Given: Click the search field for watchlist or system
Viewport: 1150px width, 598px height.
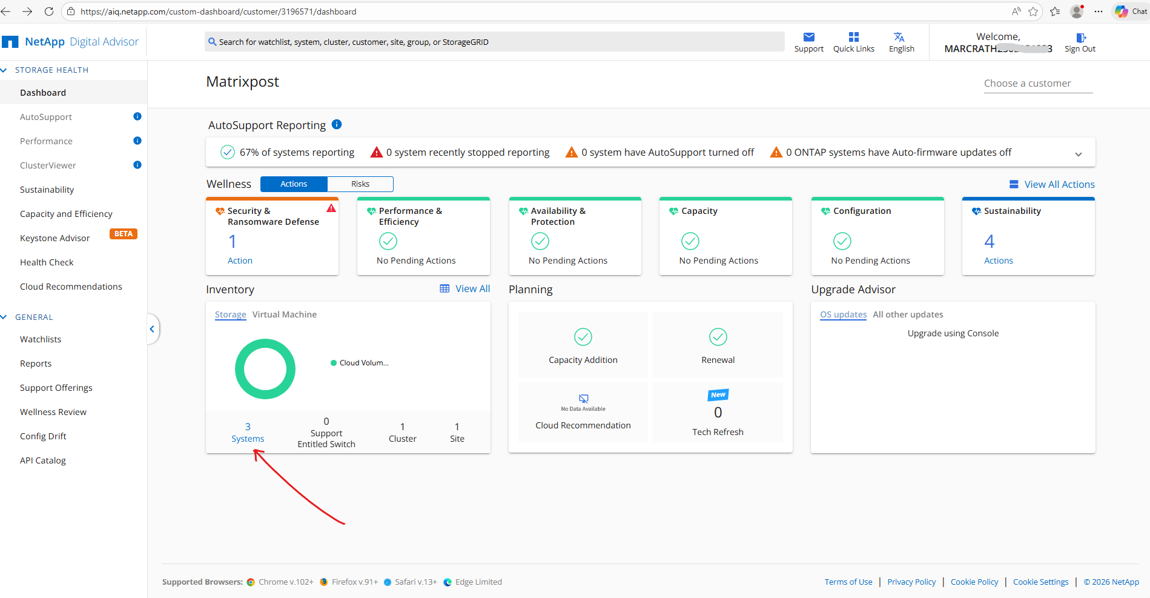Looking at the screenshot, I should pos(494,42).
